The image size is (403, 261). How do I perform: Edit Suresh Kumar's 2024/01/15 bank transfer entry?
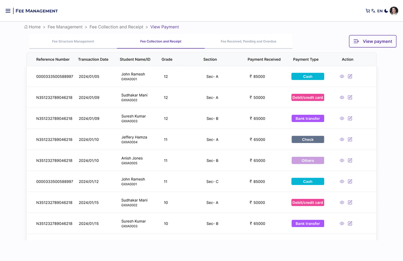[x=350, y=223]
